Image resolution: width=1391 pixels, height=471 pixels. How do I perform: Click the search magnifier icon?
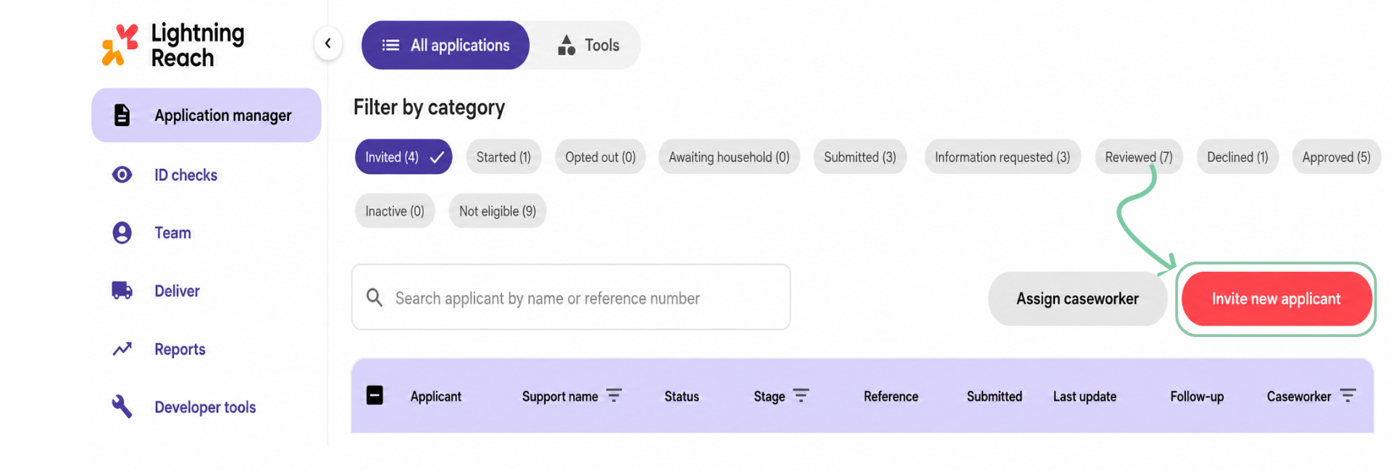(374, 297)
